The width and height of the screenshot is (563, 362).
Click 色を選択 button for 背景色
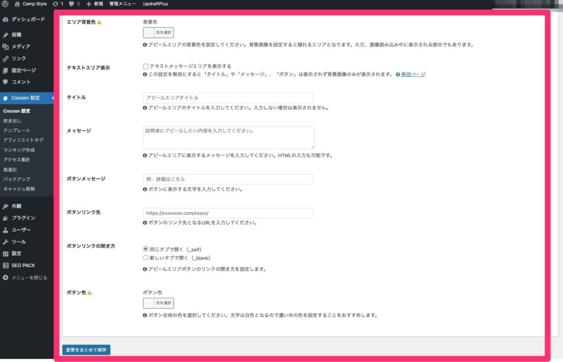tap(164, 32)
